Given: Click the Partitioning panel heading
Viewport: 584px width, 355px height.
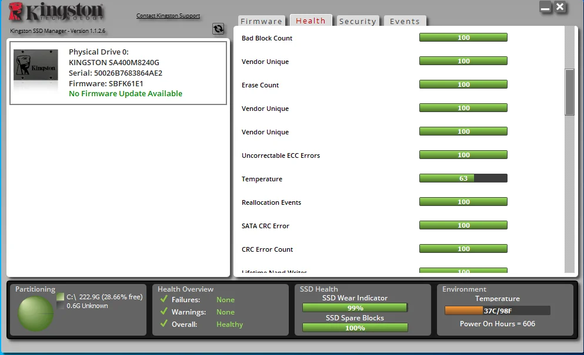Looking at the screenshot, I should pyautogui.click(x=35, y=289).
